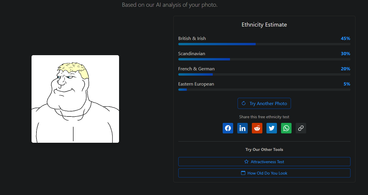This screenshot has height=195, width=368.
Task: Share result on Twitter icon
Action: pos(272,128)
